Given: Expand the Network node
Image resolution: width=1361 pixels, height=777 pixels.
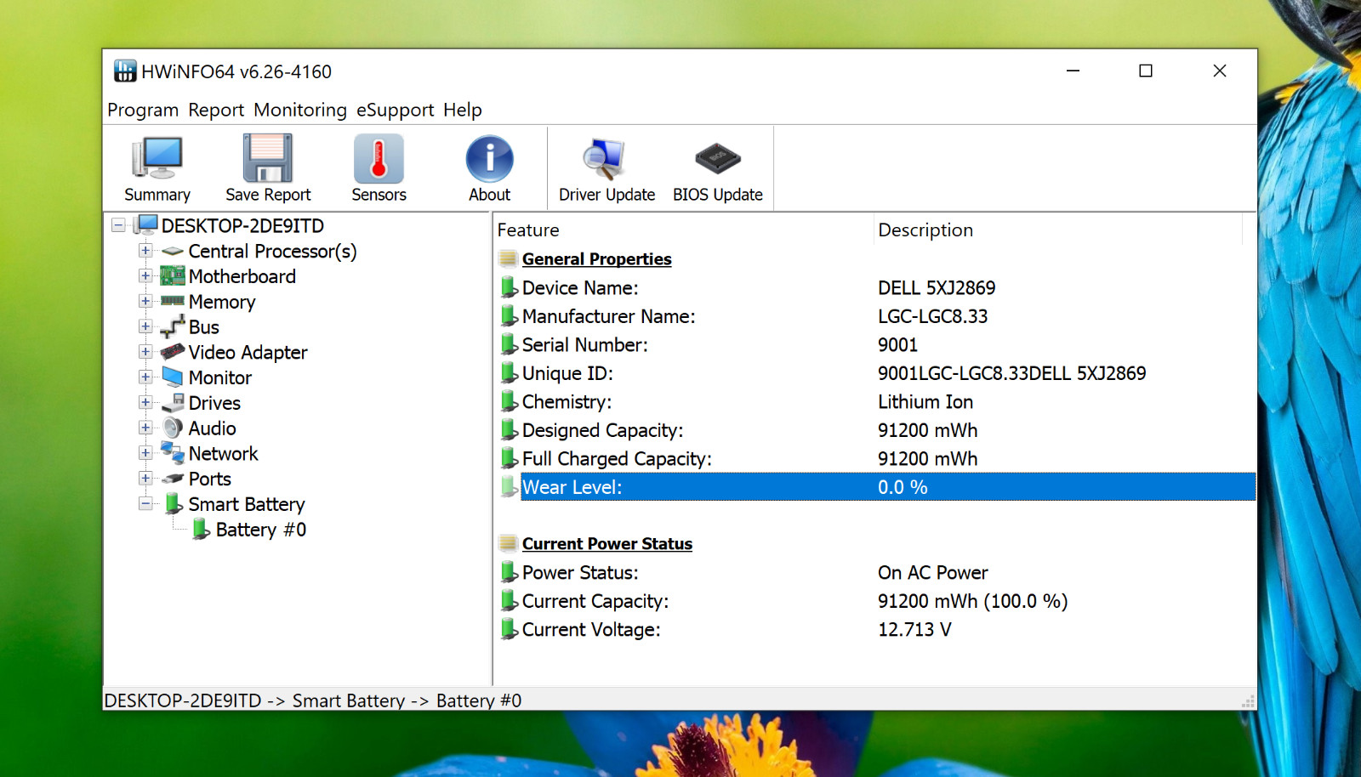Looking at the screenshot, I should coord(145,453).
